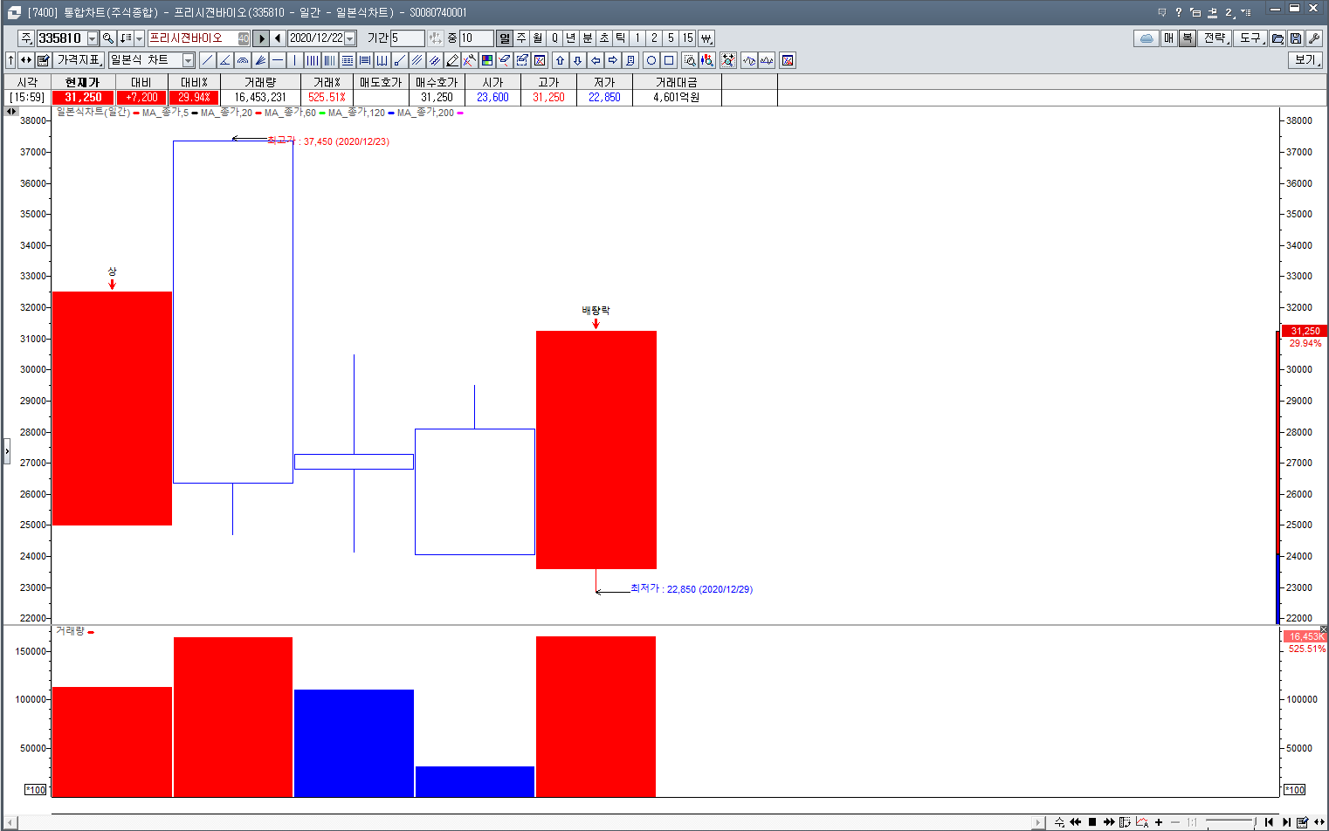Select the Fibonacci arc tool
This screenshot has width=1329, height=831.
pyautogui.click(x=242, y=60)
